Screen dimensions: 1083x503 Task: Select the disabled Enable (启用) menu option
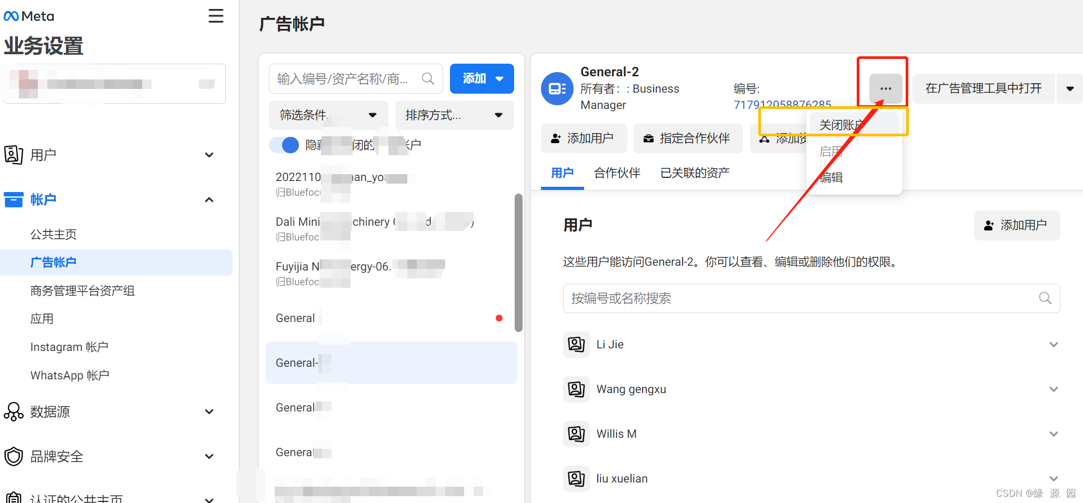click(854, 152)
